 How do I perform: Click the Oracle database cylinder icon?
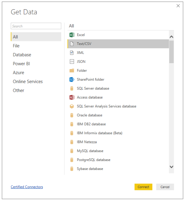[72, 115]
